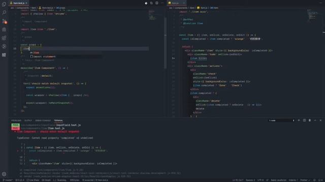This screenshot has width=325, height=182.
Task: Click the open preview icon in left editor toolbar
Action: pos(151,3)
